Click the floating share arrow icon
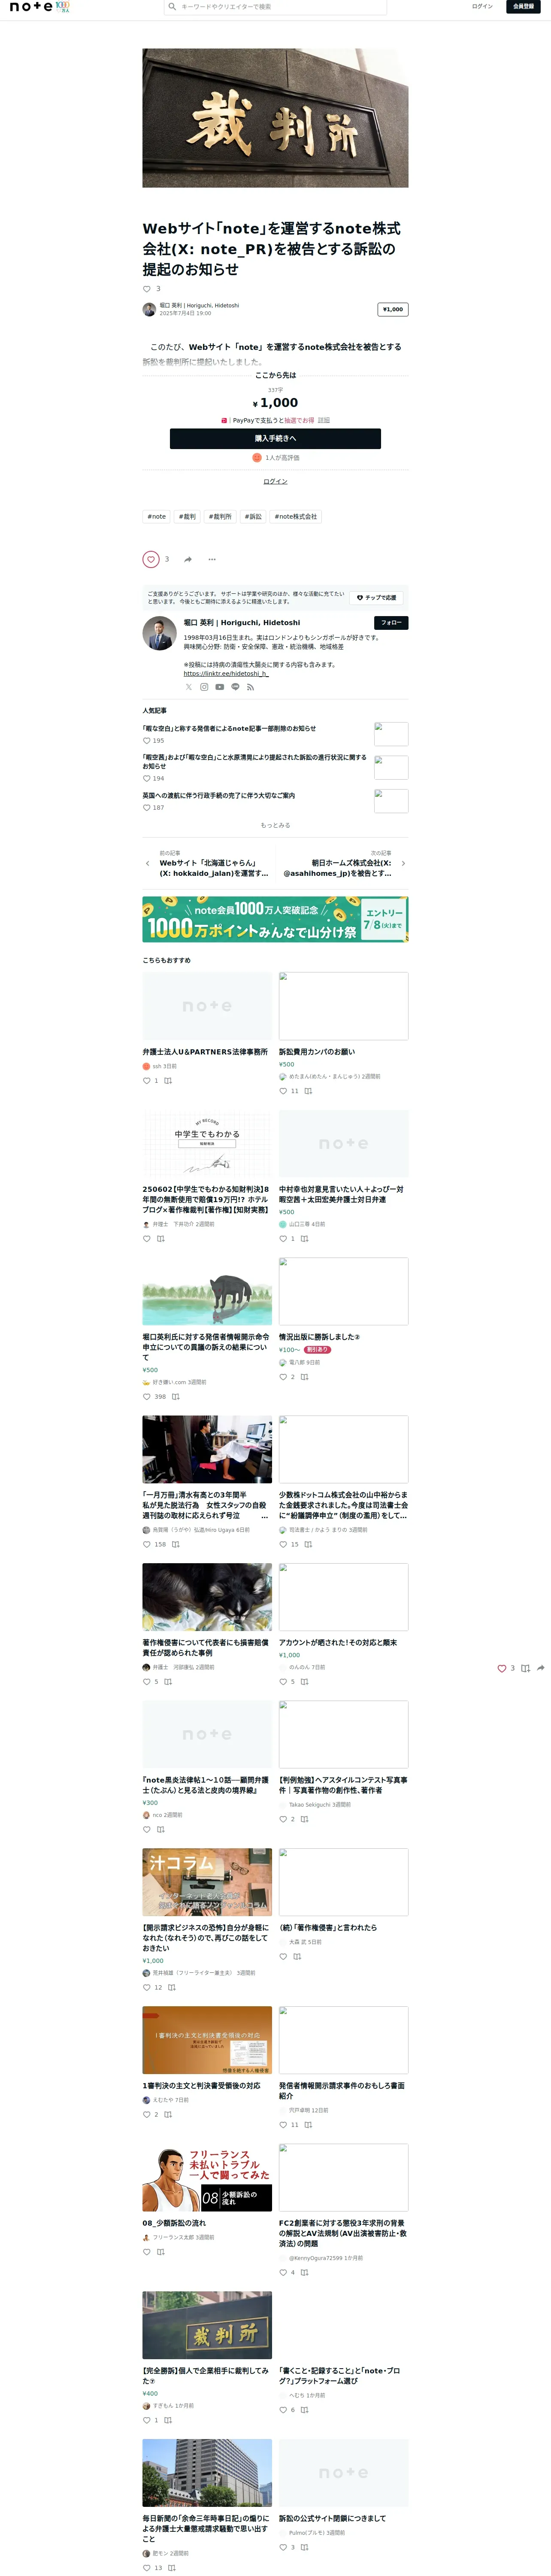The image size is (551, 2576). coord(541,1668)
